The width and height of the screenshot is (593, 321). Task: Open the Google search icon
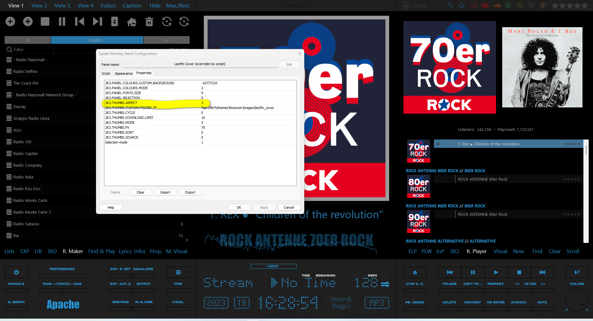point(462,5)
